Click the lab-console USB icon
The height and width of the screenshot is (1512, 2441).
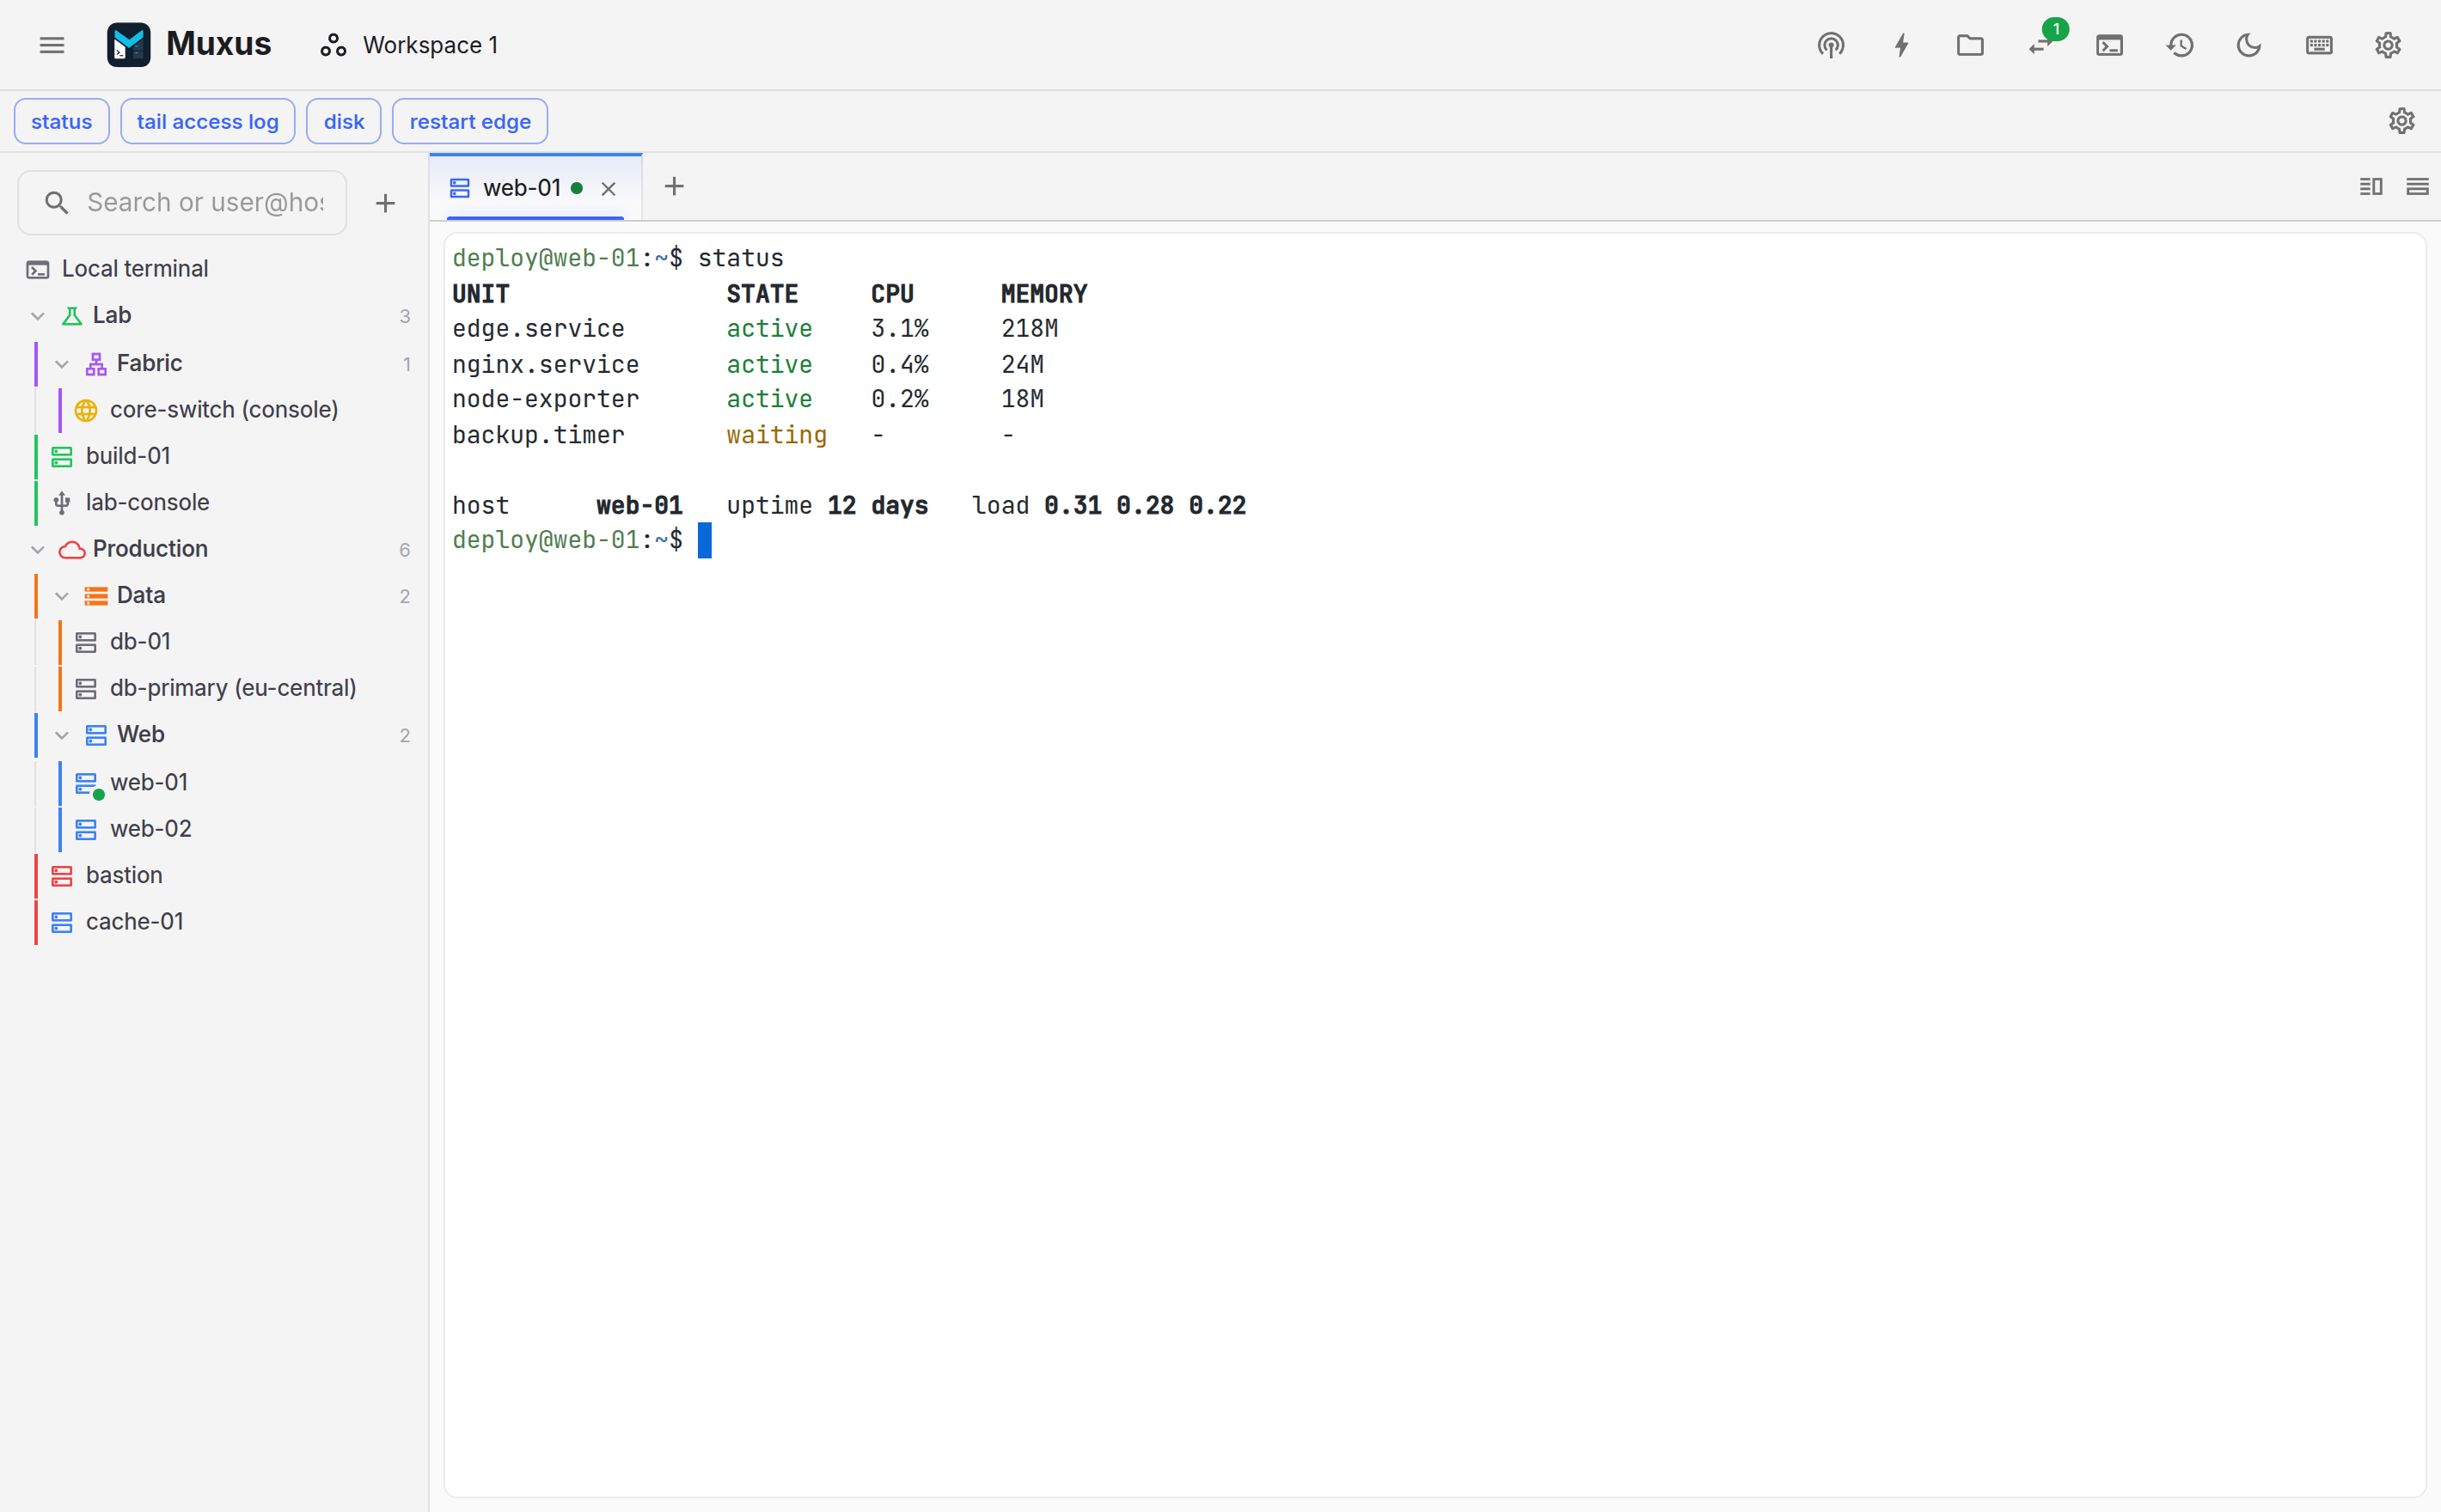(x=62, y=503)
